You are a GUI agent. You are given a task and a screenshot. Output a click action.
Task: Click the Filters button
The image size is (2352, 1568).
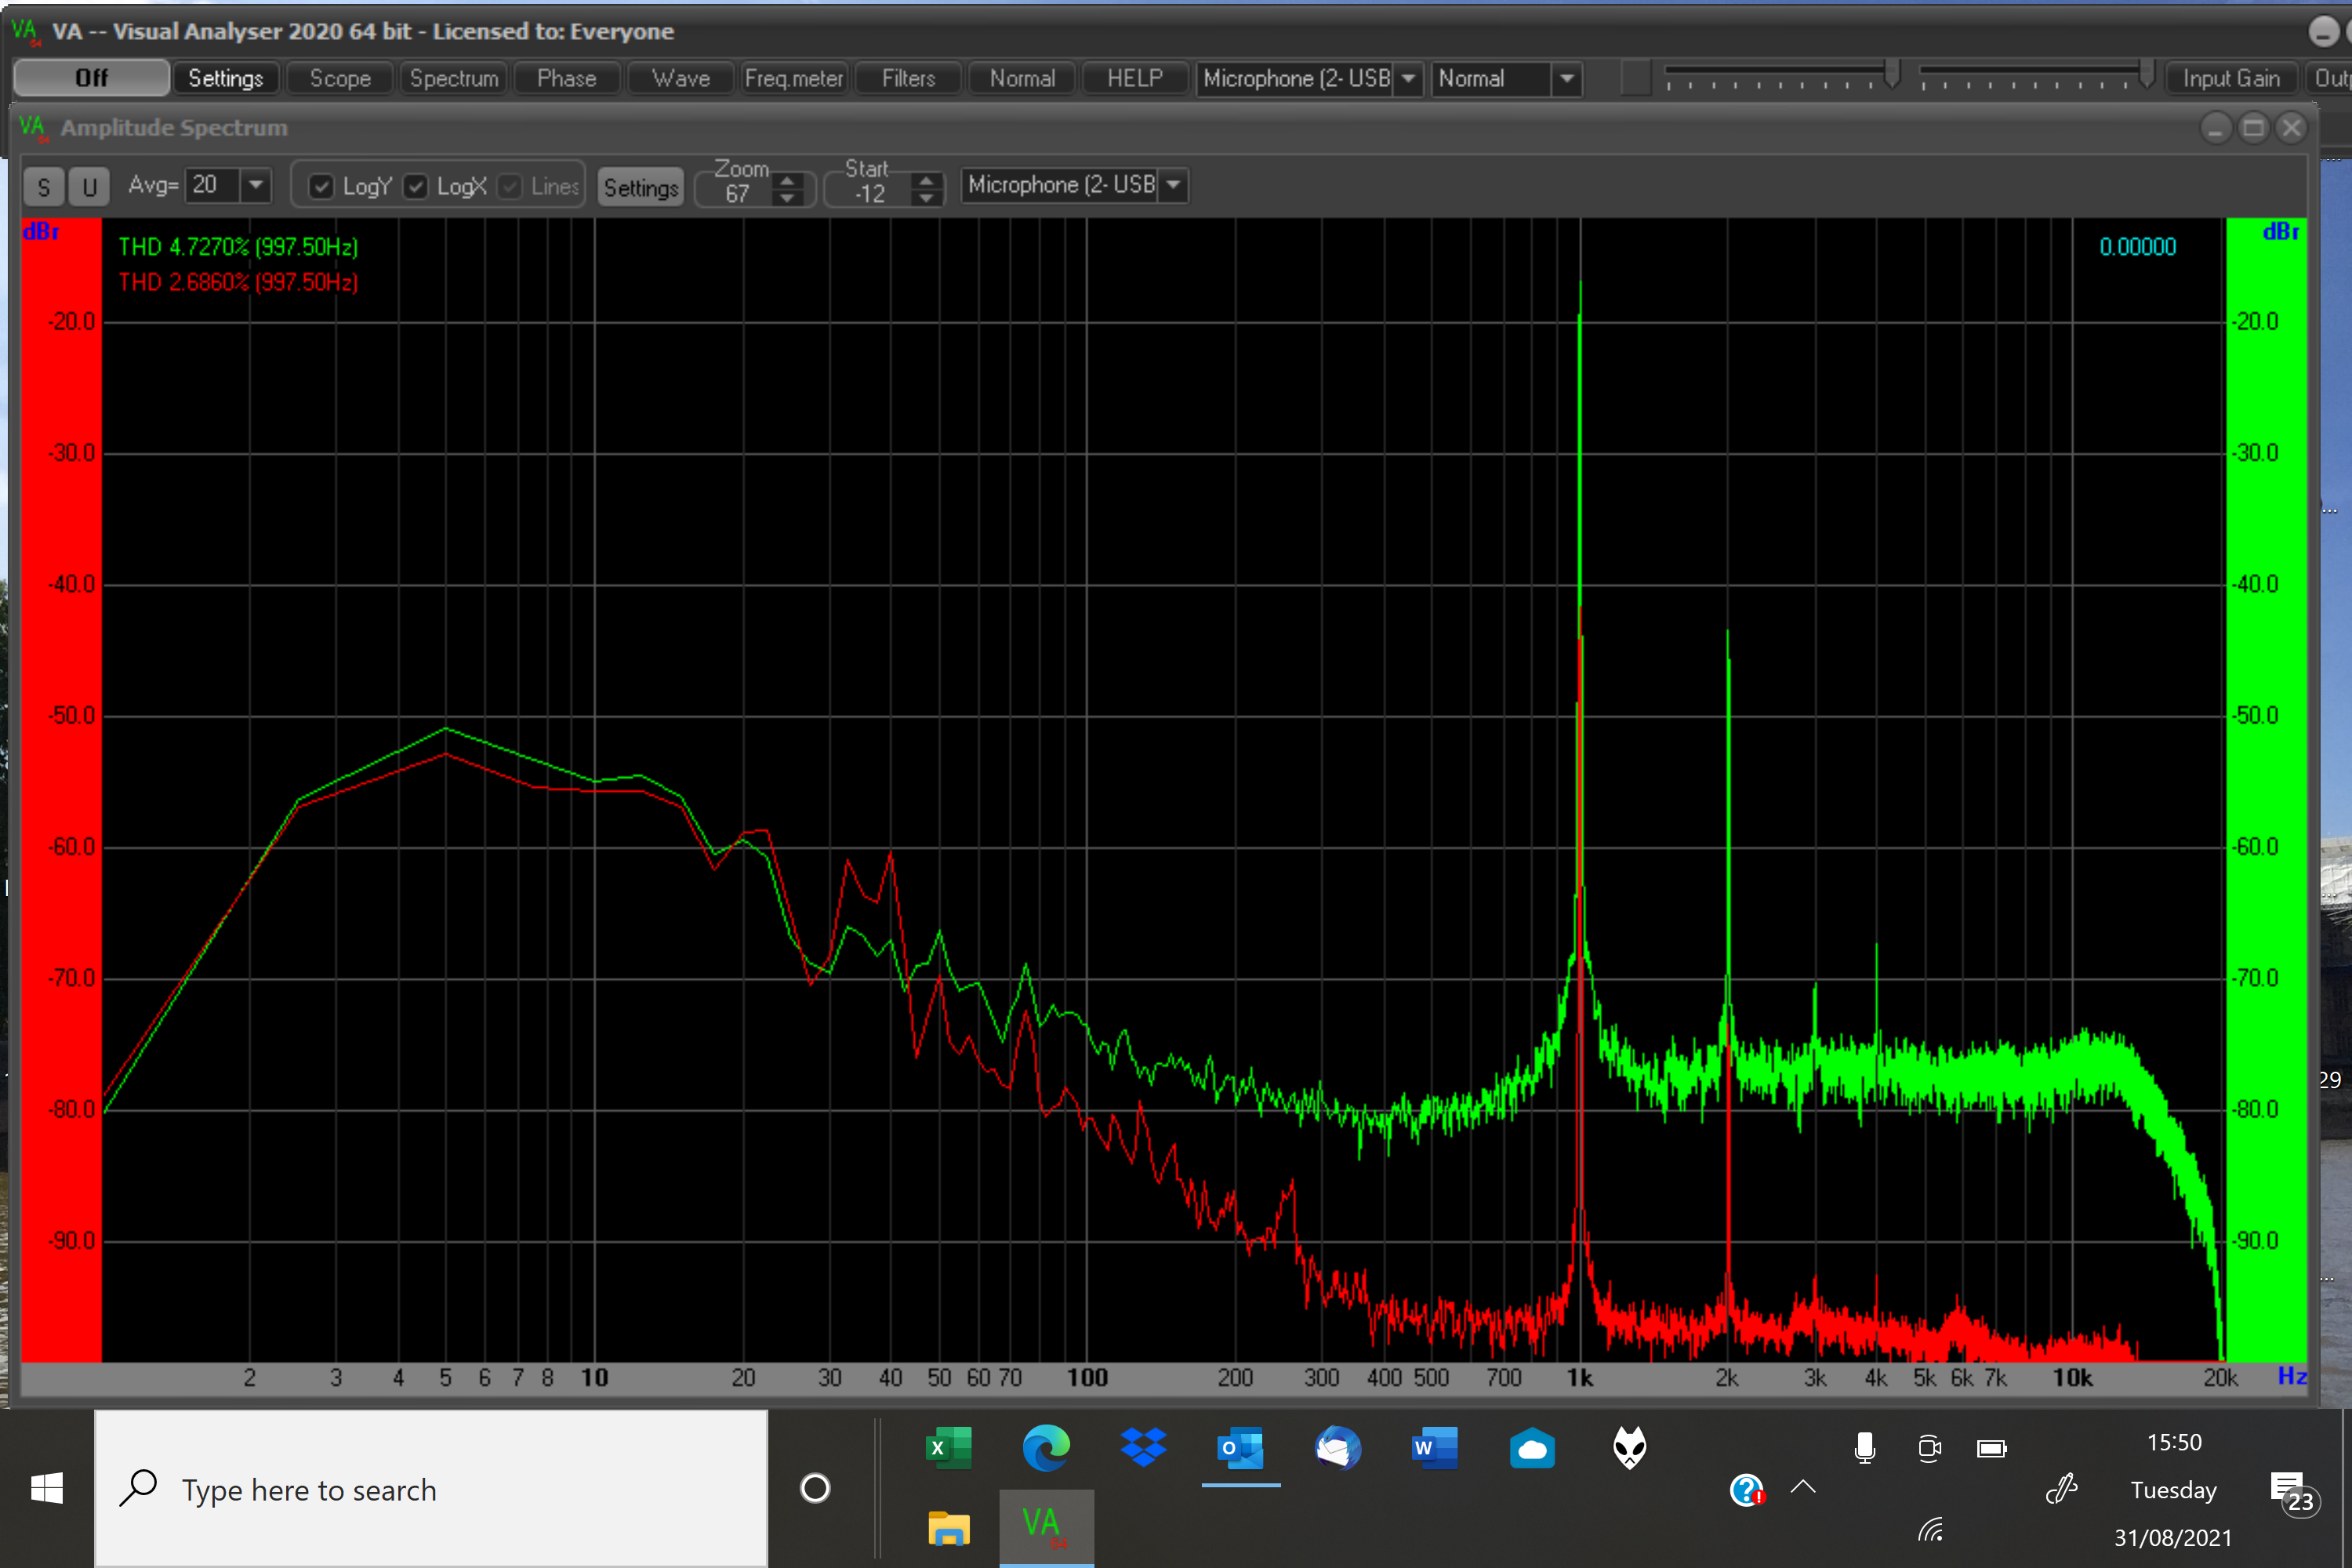pyautogui.click(x=908, y=78)
